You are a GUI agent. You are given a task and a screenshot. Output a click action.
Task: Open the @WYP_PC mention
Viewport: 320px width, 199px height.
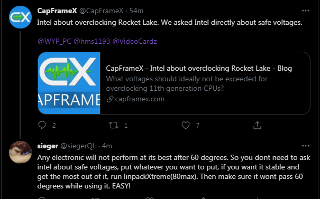click(x=54, y=41)
